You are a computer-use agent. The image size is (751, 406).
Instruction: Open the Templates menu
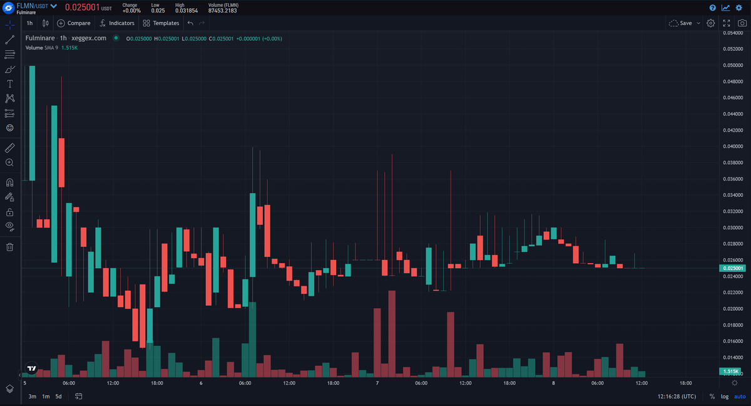coord(161,23)
